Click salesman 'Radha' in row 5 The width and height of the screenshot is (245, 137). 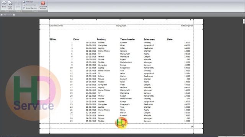[147, 54]
